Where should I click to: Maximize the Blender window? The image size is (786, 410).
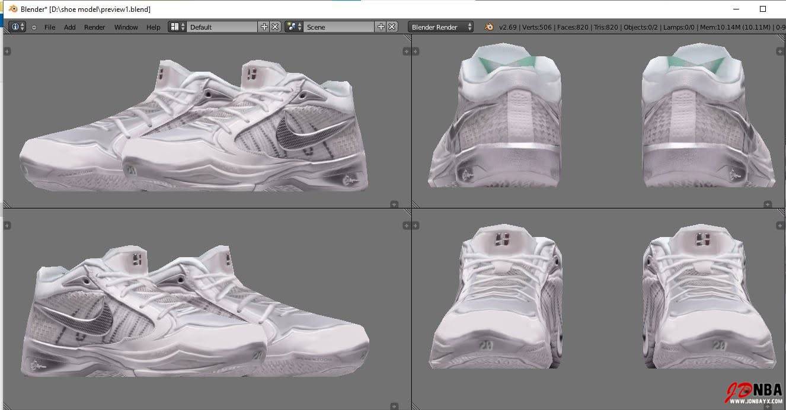(763, 9)
